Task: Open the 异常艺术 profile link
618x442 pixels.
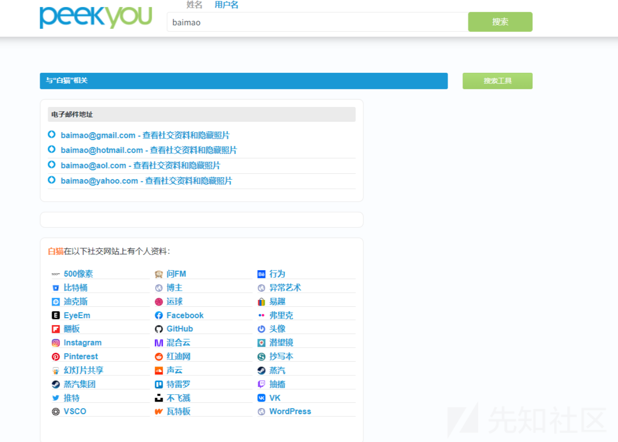Action: coord(285,288)
